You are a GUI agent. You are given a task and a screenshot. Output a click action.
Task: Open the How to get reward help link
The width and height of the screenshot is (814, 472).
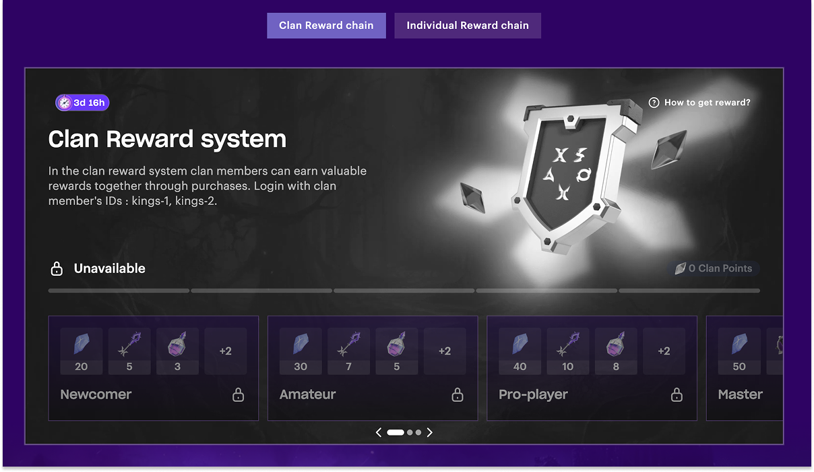pos(707,102)
